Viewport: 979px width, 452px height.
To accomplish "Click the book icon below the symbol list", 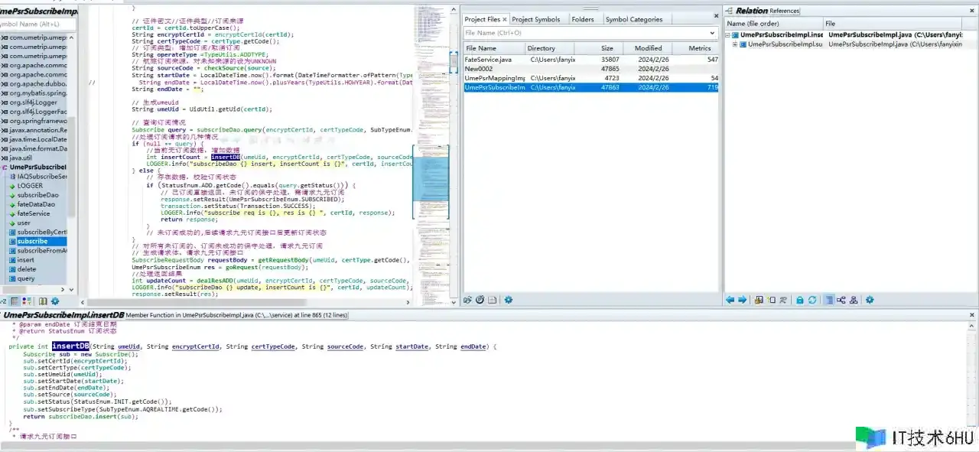I will 43,301.
